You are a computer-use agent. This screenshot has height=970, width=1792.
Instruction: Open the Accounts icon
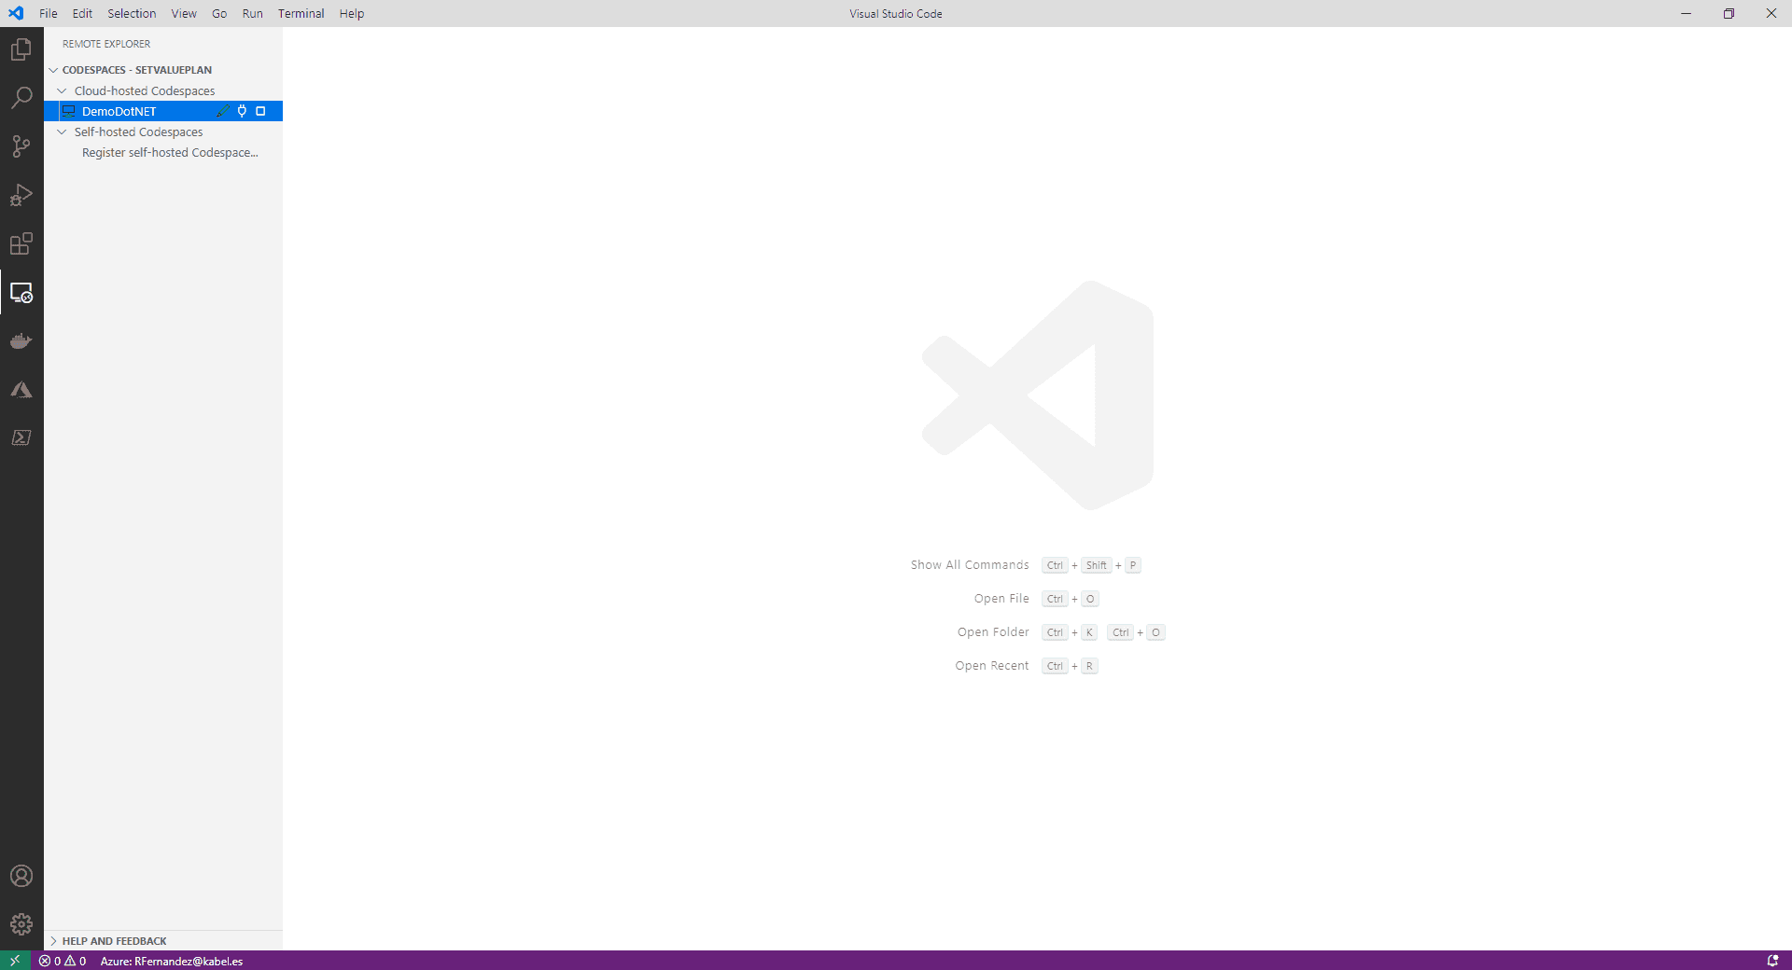tap(21, 876)
